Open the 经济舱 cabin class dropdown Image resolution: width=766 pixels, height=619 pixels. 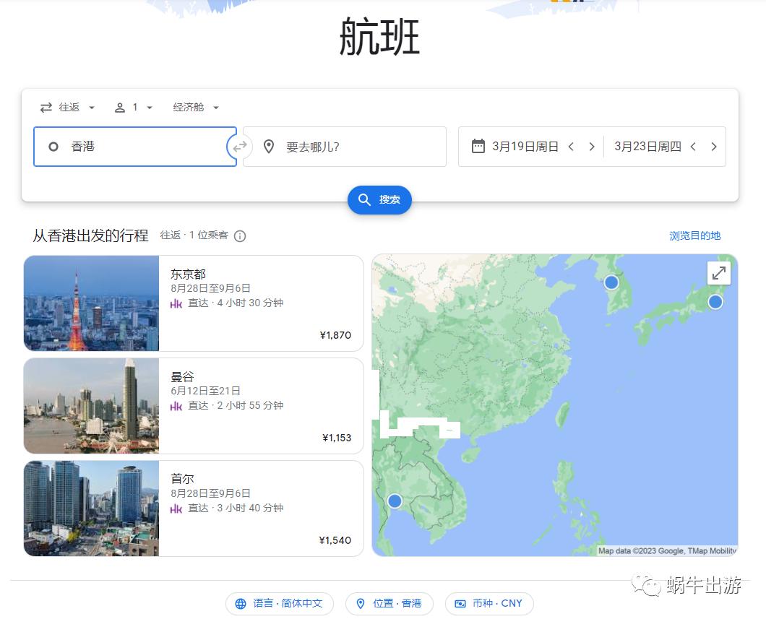(x=195, y=107)
